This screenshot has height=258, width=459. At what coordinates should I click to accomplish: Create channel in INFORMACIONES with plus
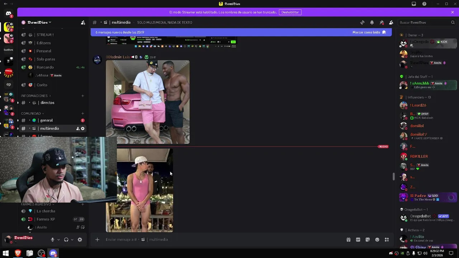coord(82,96)
